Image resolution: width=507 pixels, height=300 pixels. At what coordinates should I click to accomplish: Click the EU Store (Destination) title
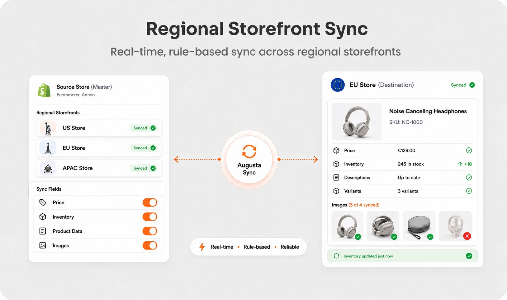click(x=382, y=85)
